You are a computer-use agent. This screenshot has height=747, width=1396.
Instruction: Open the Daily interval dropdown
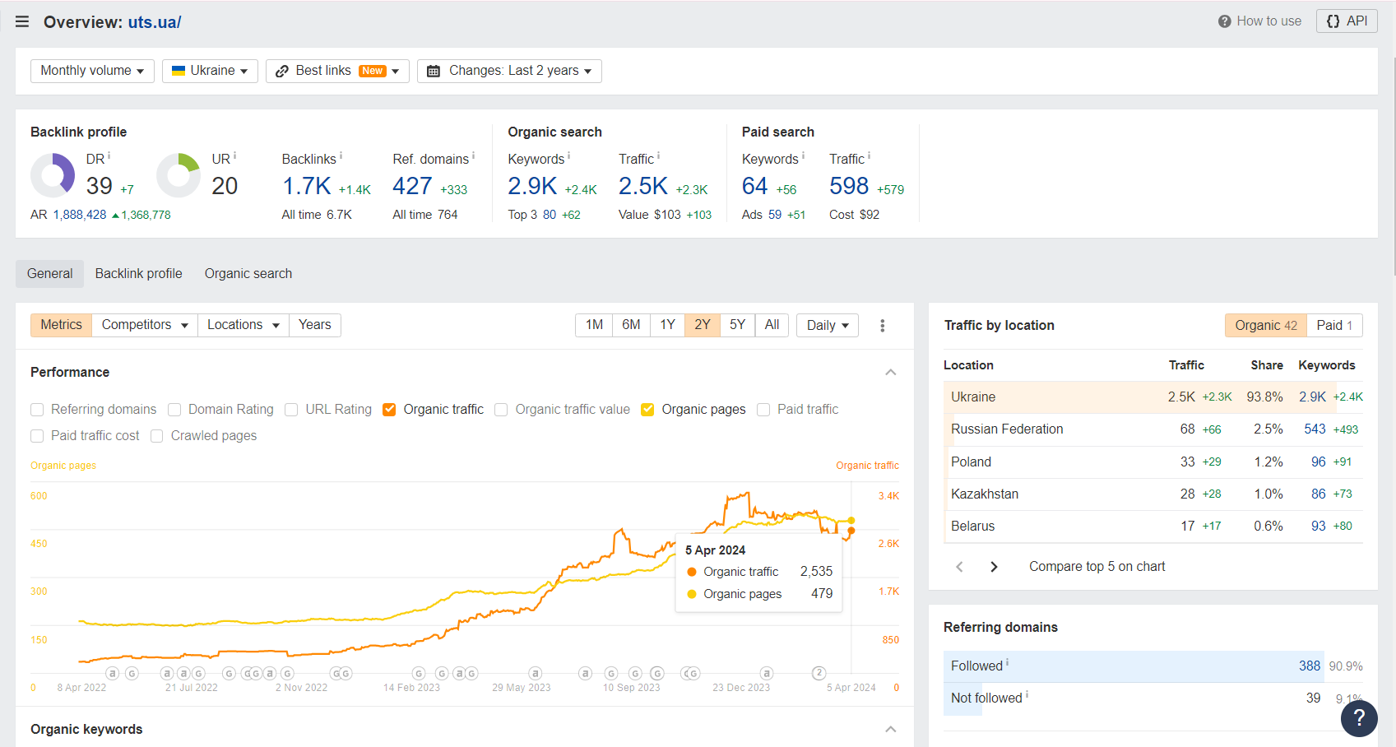tap(828, 325)
